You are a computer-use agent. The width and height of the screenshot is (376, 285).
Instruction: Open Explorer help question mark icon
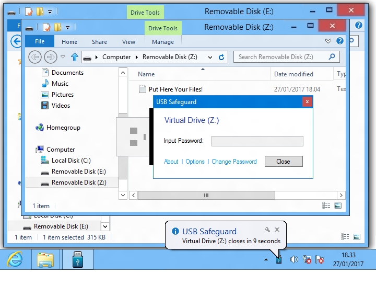pos(340,41)
